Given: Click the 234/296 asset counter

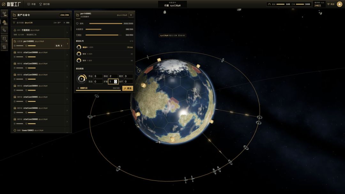Looking at the screenshot, I should [x=65, y=15].
